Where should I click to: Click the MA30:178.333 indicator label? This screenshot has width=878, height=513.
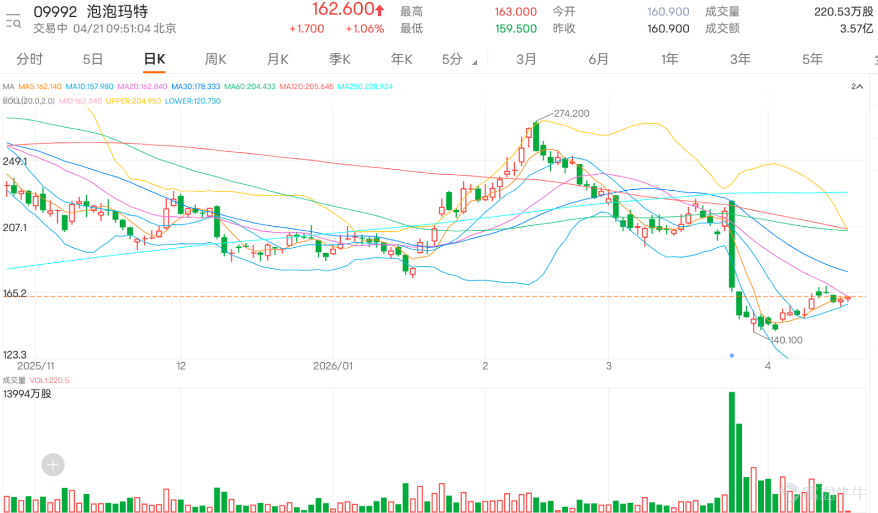pos(196,87)
